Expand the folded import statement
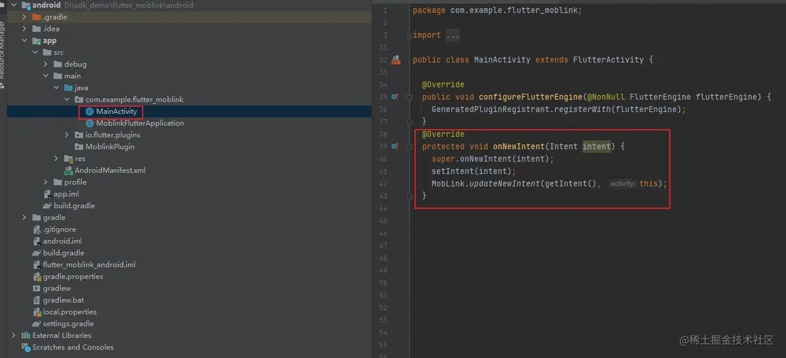Image resolution: width=786 pixels, height=358 pixels. [x=409, y=35]
